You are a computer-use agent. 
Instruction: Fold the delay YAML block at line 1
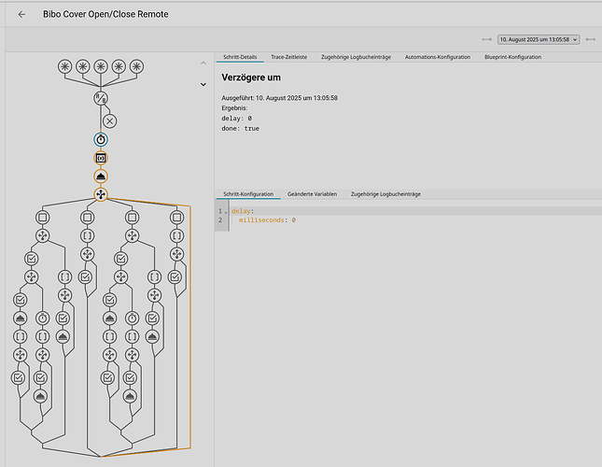pos(226,211)
